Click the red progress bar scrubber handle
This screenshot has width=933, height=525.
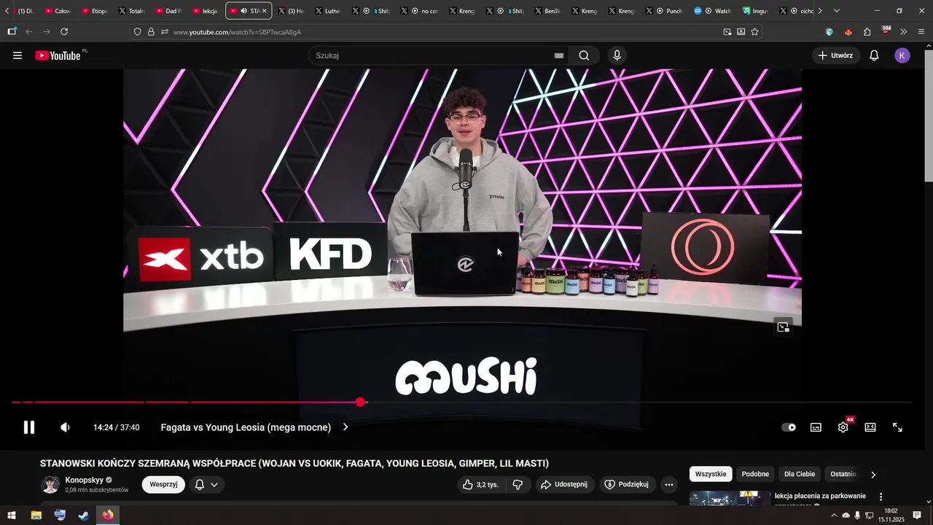361,402
